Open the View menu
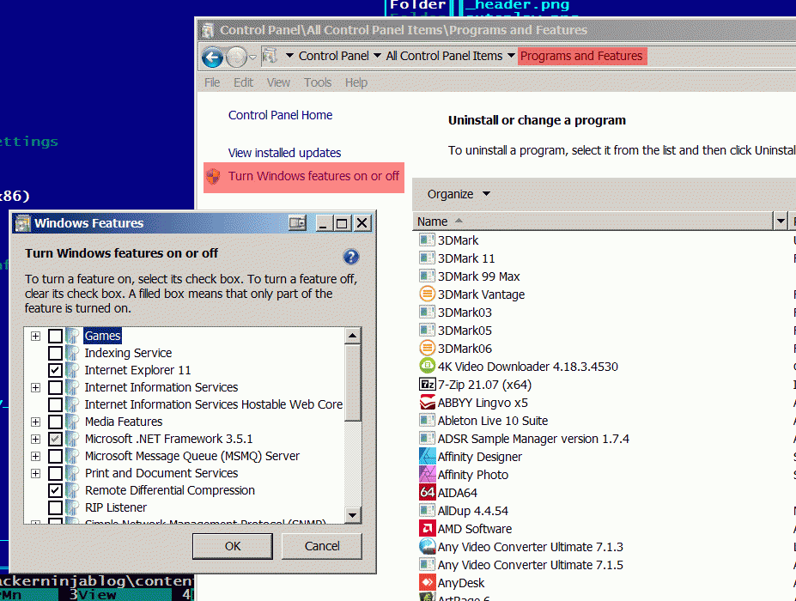 coord(278,82)
